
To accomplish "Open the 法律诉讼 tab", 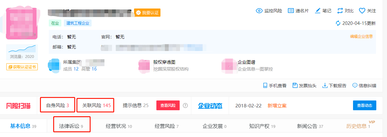I will 71,126.
